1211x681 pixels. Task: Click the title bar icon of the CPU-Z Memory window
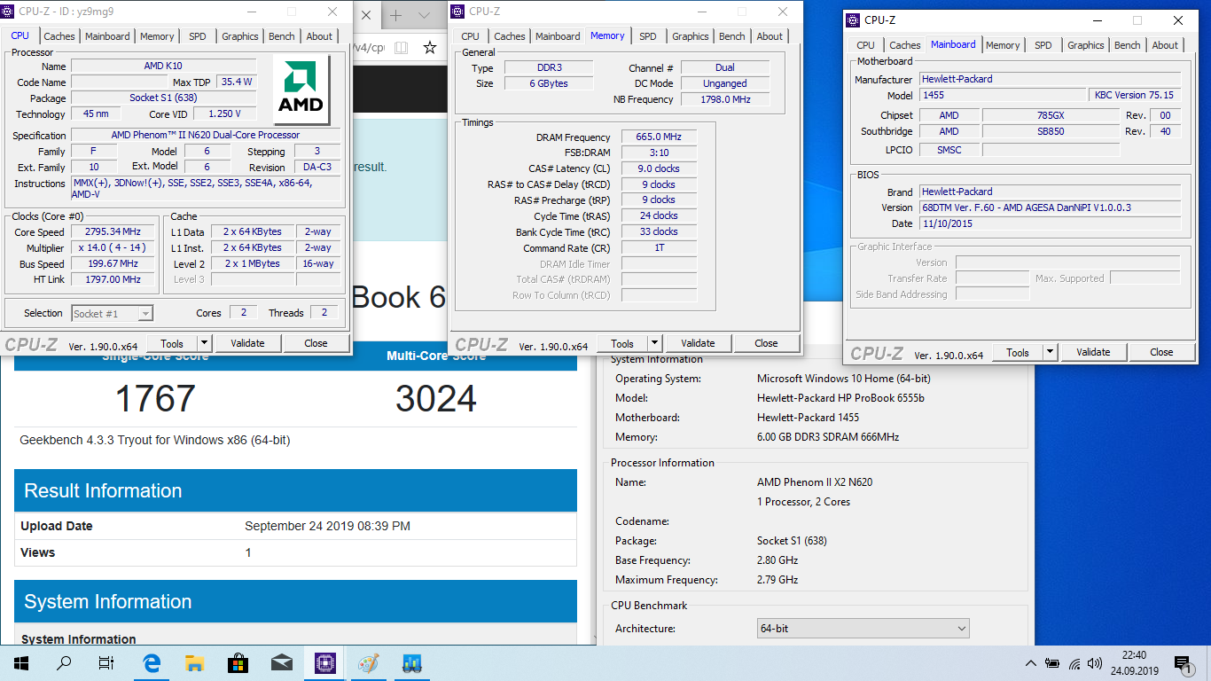click(457, 12)
